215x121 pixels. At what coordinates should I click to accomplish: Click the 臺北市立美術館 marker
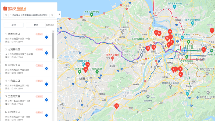click(x=182, y=37)
